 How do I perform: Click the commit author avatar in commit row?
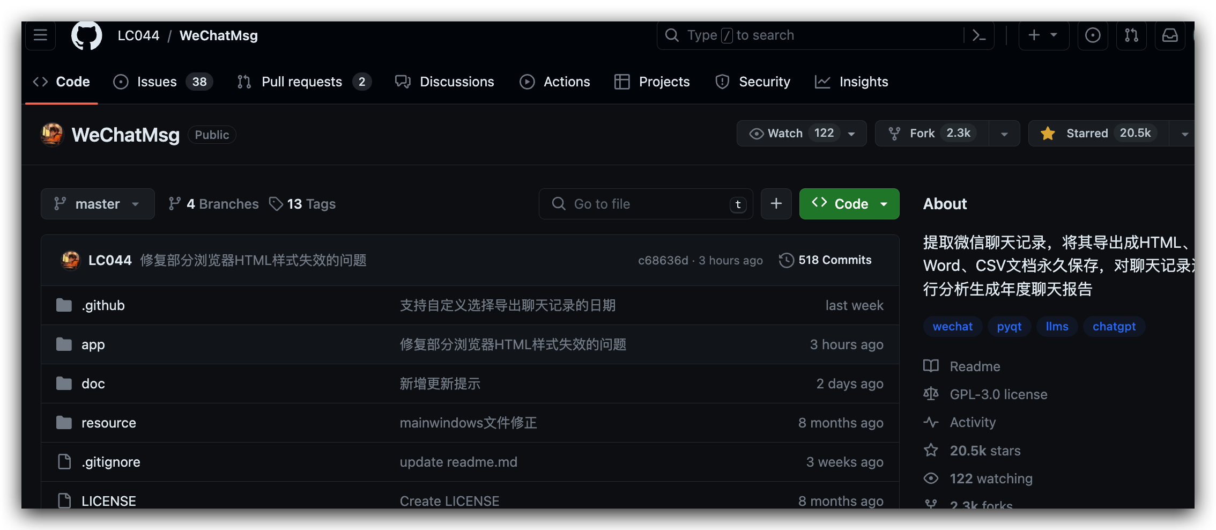tap(70, 260)
